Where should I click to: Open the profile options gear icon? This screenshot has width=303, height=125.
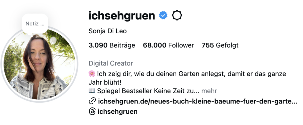[177, 15]
